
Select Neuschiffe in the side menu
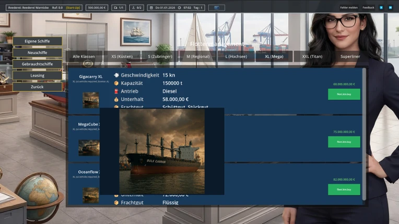coord(37,53)
